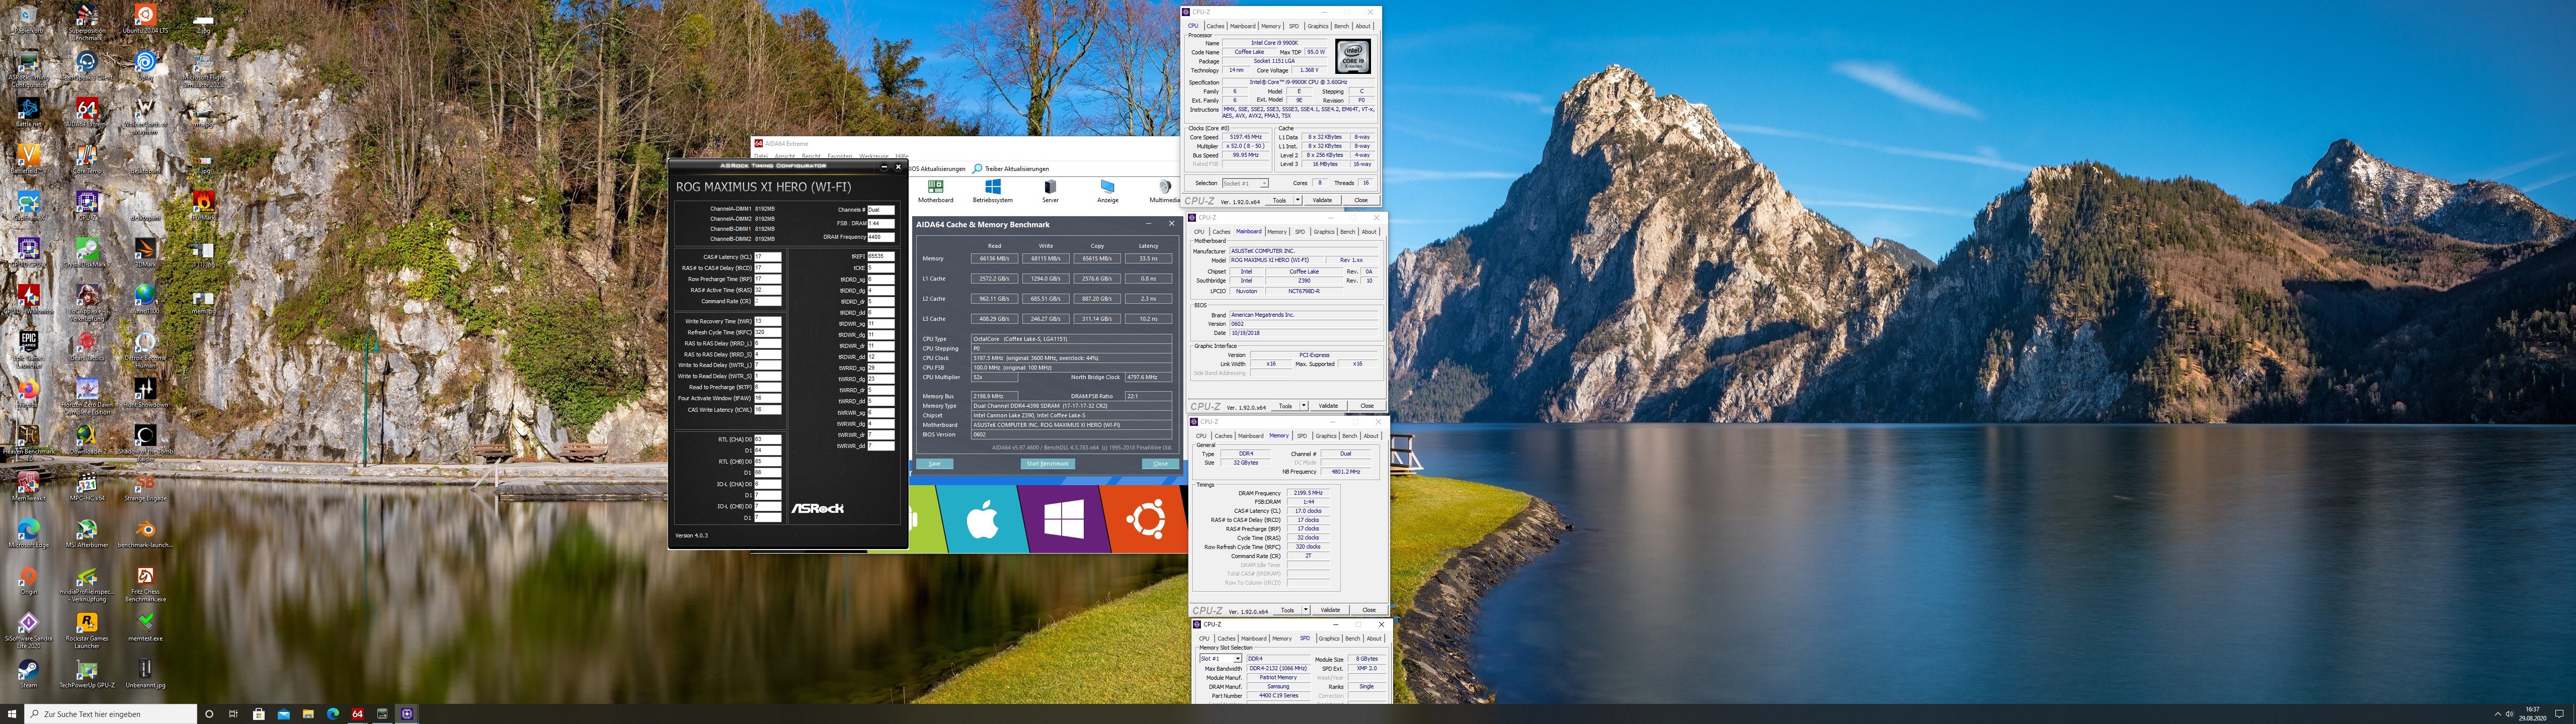The height and width of the screenshot is (724, 2576).
Task: Select memtest.exe desktop icon
Action: coord(145,626)
